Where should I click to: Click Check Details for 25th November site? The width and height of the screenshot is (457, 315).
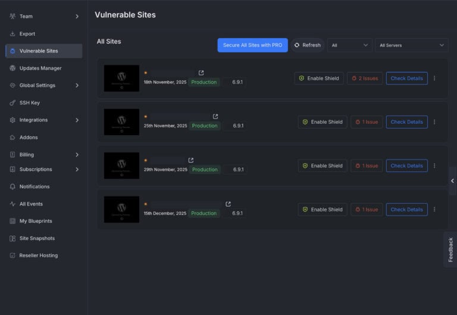406,122
